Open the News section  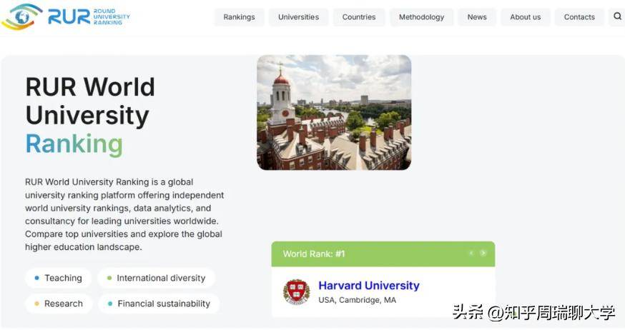[477, 17]
